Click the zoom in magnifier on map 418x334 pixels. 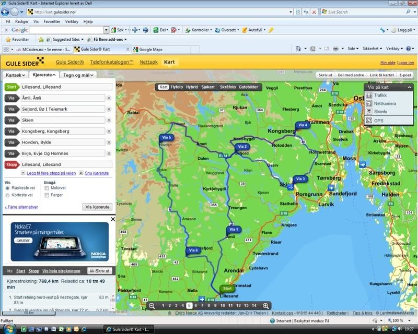pyautogui.click(x=265, y=306)
